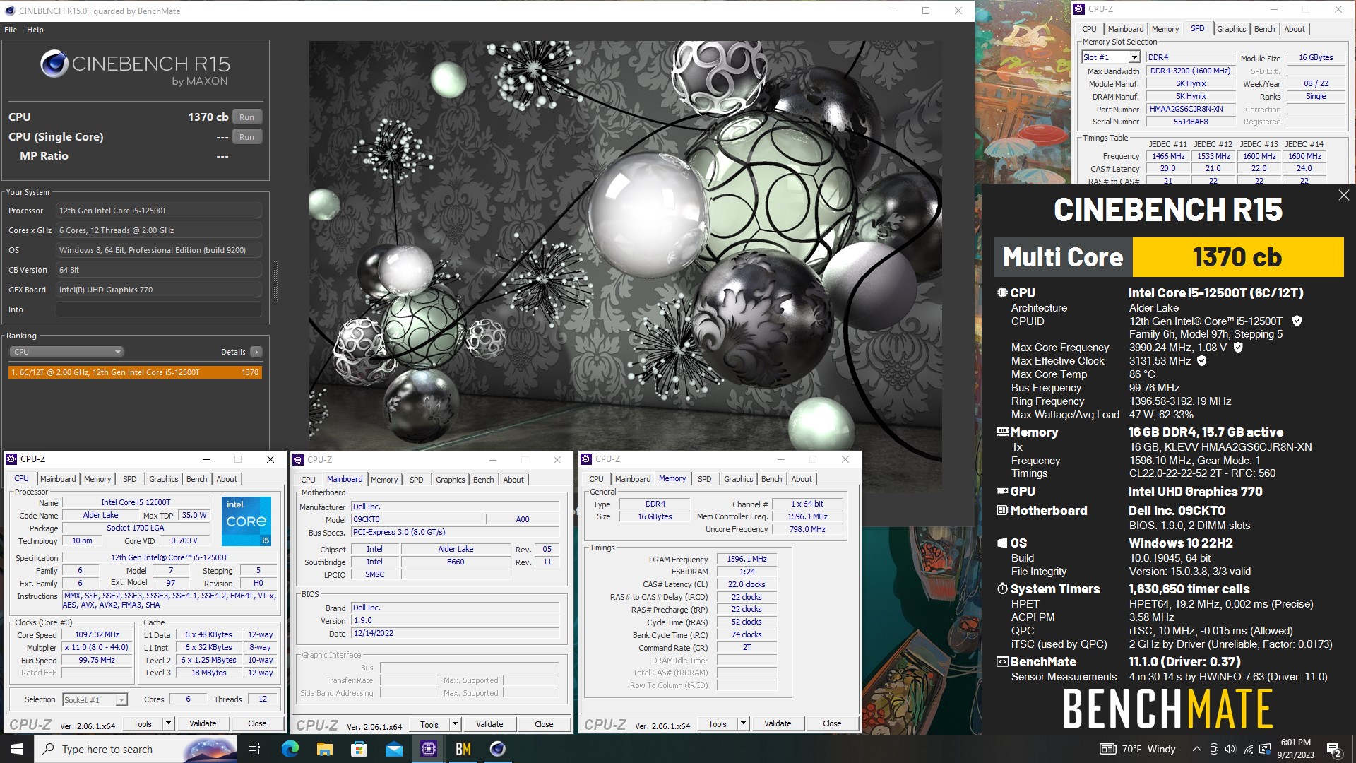Open the SPD tab in Memory CPU-Z window
The height and width of the screenshot is (763, 1356).
(x=704, y=479)
